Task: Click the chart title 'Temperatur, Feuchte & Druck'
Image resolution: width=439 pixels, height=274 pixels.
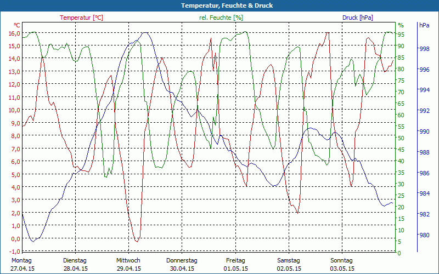Action: pyautogui.click(x=227, y=5)
